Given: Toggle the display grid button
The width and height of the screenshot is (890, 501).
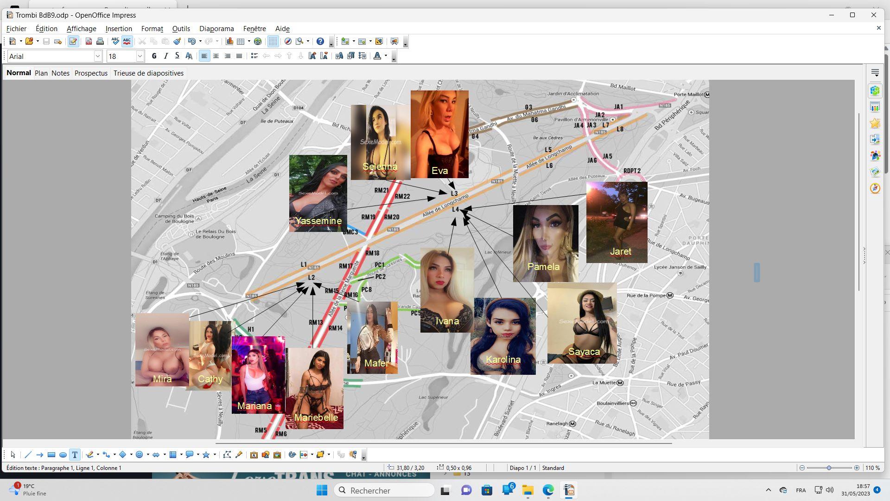Looking at the screenshot, I should tap(273, 42).
